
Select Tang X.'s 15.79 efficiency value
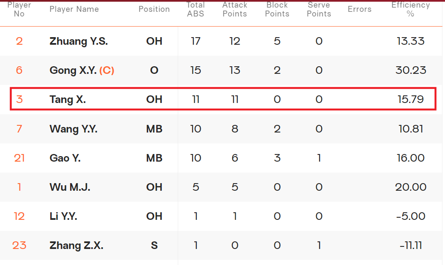(410, 100)
